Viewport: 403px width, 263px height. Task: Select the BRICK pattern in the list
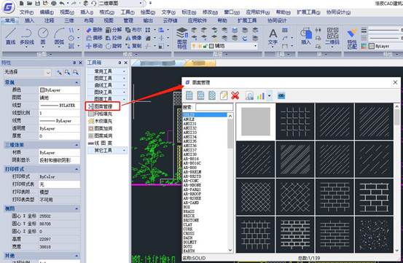point(189,216)
